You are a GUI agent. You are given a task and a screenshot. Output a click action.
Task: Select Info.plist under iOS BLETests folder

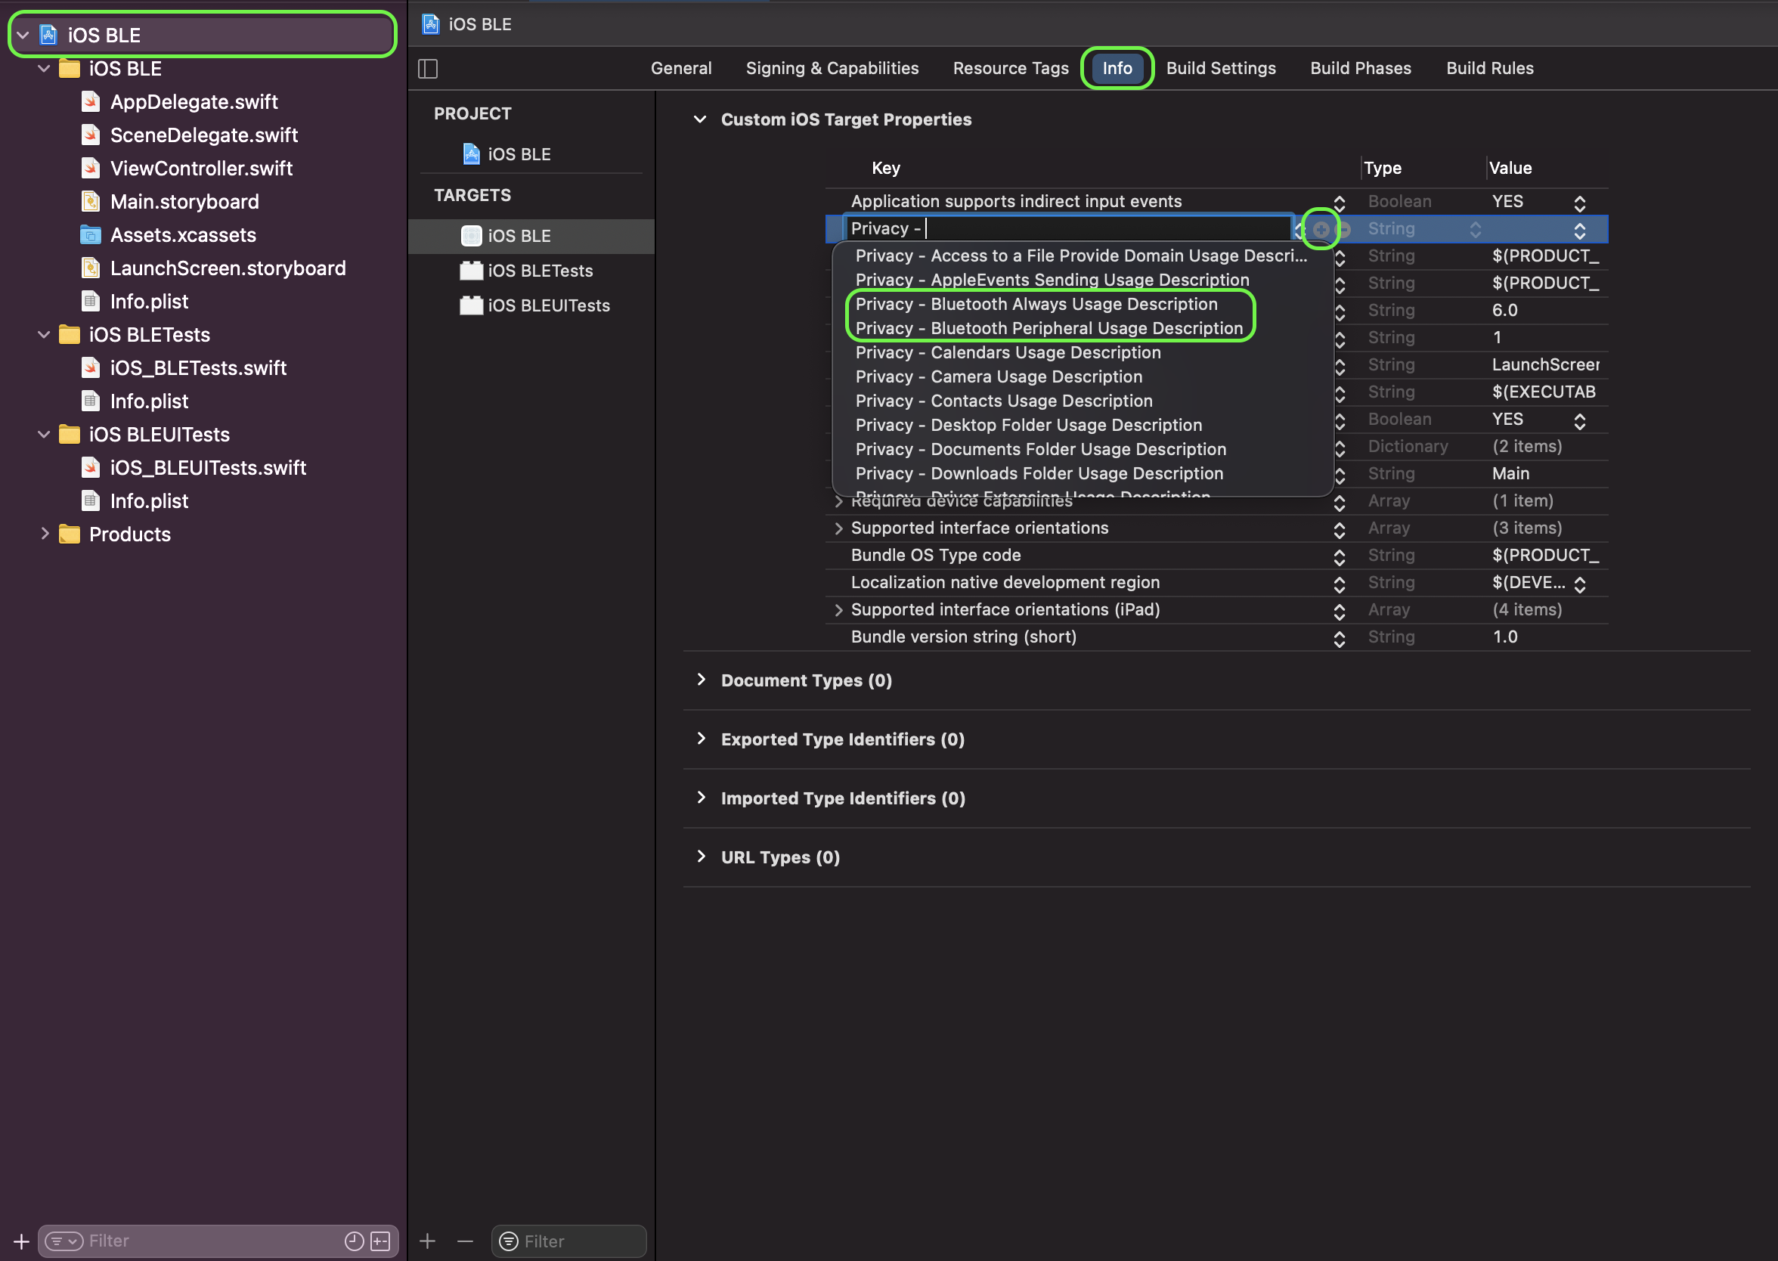pos(148,401)
